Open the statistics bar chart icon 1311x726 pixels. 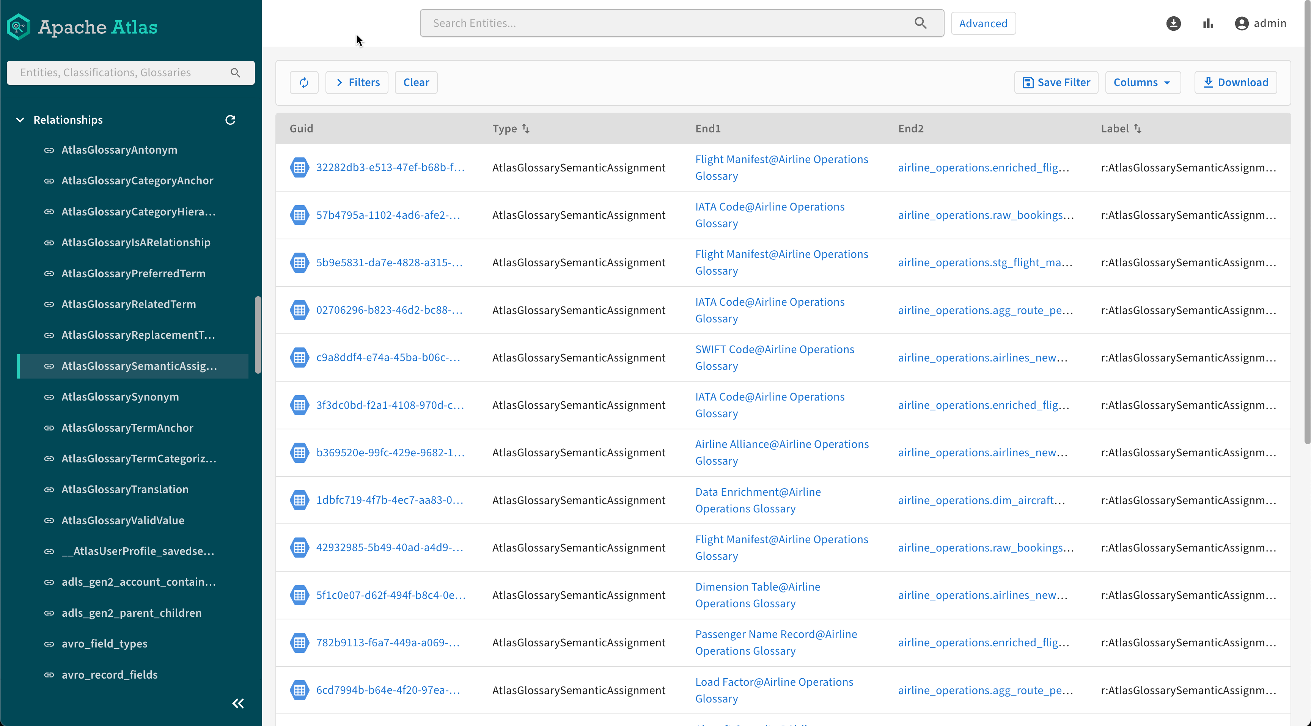coord(1208,24)
